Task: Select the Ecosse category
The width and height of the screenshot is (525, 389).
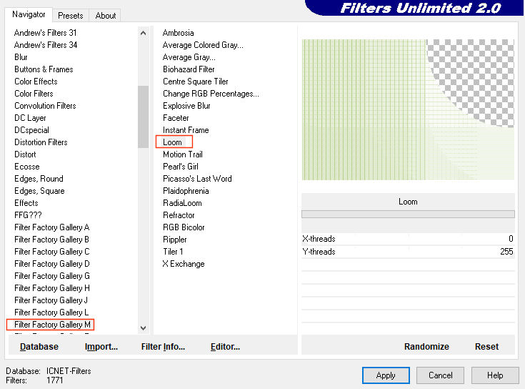Action: pos(27,167)
